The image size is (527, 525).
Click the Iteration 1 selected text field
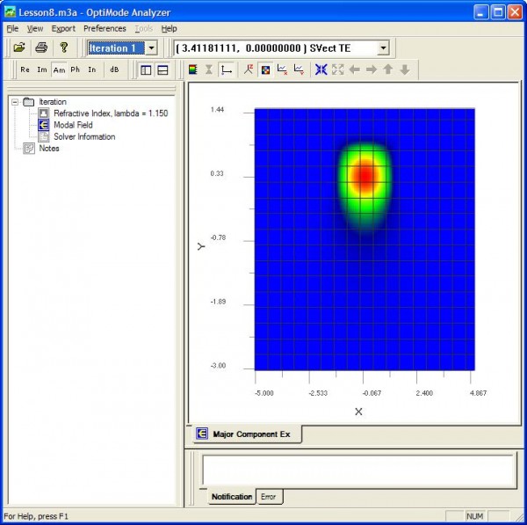116,48
